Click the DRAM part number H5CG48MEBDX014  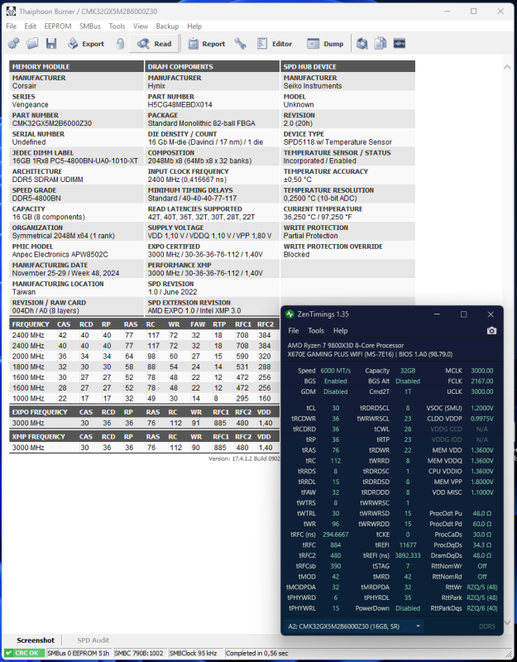click(180, 105)
